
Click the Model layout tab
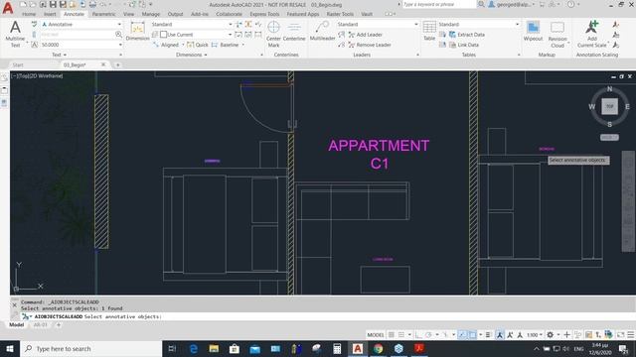coord(17,324)
